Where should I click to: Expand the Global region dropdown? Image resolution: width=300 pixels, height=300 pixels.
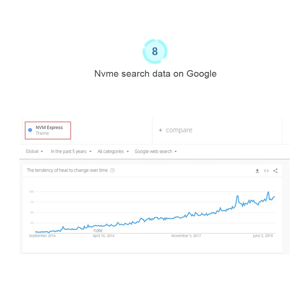pos(34,151)
